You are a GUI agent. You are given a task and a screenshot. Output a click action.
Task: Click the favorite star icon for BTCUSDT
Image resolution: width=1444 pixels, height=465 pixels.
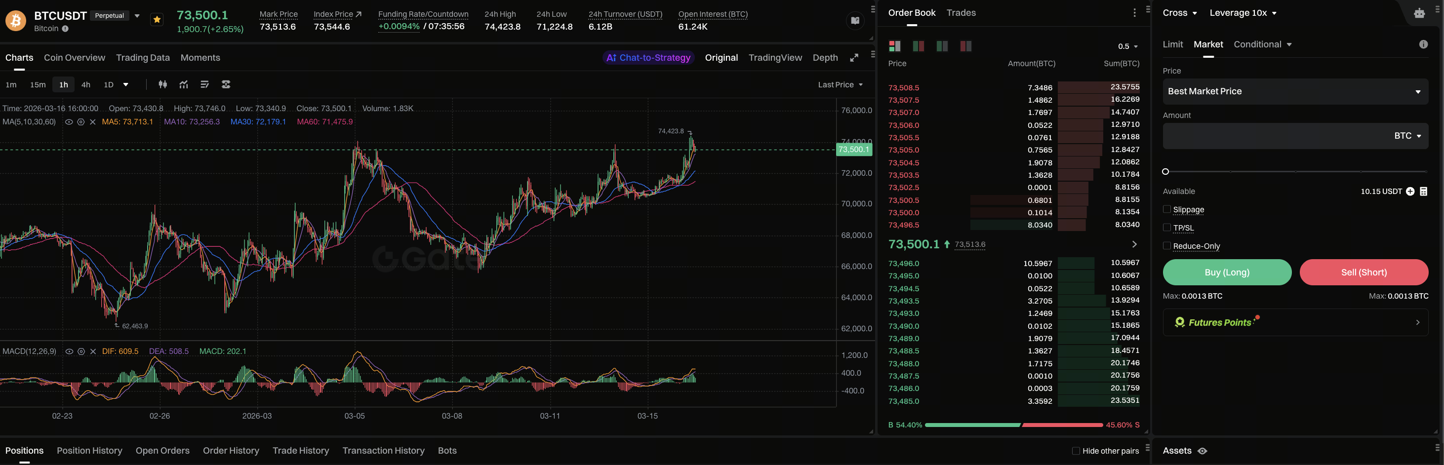(x=157, y=20)
